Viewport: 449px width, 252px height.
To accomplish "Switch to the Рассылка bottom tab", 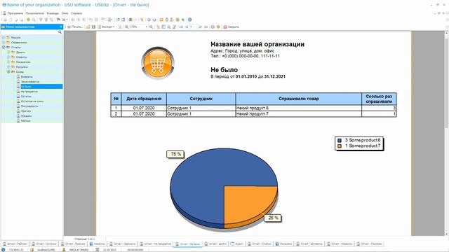I will click(283, 244).
